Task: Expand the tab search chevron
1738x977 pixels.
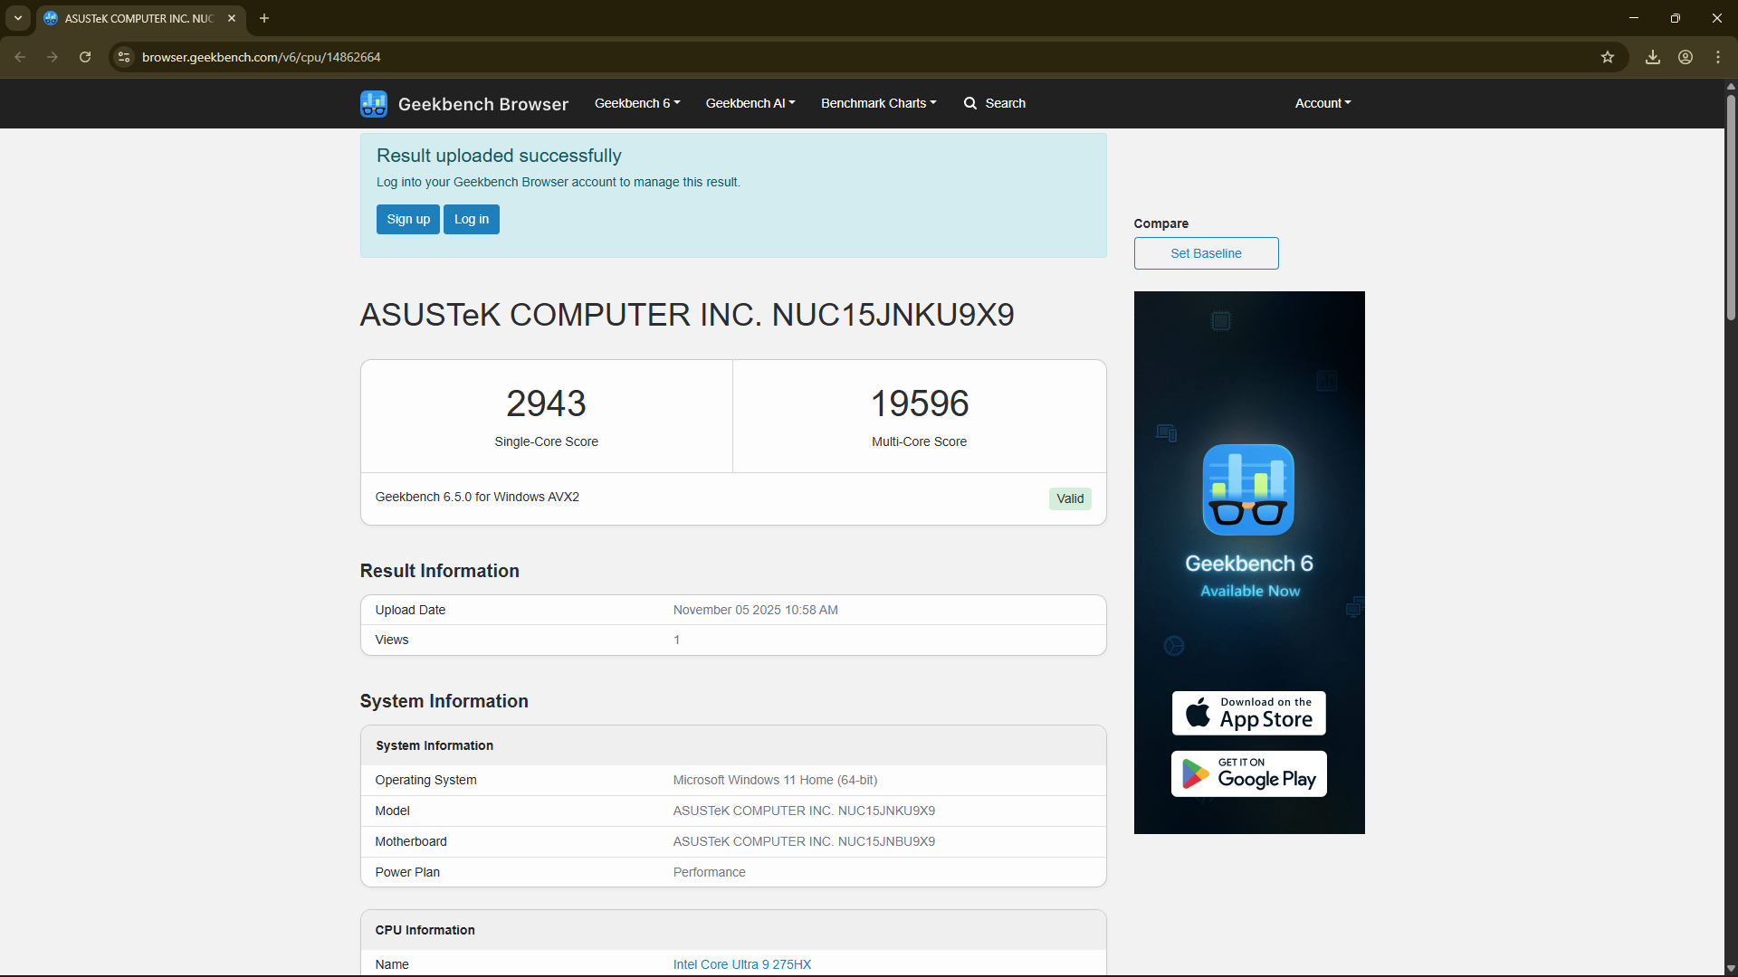Action: coord(18,18)
